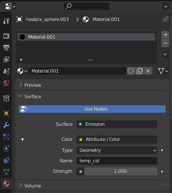Animate the Type property dot
This screenshot has height=193, width=172.
[162, 150]
